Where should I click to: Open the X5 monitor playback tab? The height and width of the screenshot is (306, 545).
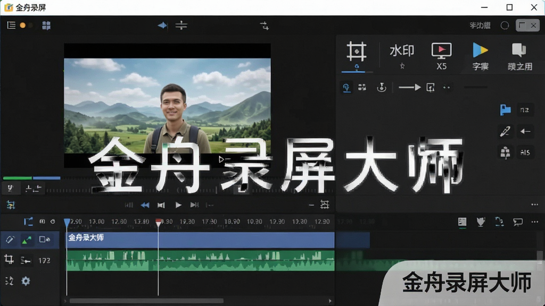(441, 56)
